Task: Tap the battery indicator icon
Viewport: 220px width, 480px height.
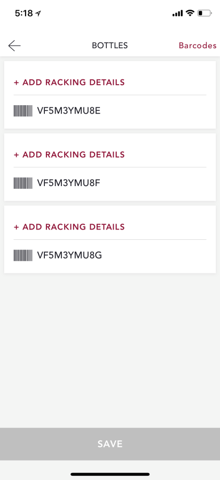Action: coord(205,13)
